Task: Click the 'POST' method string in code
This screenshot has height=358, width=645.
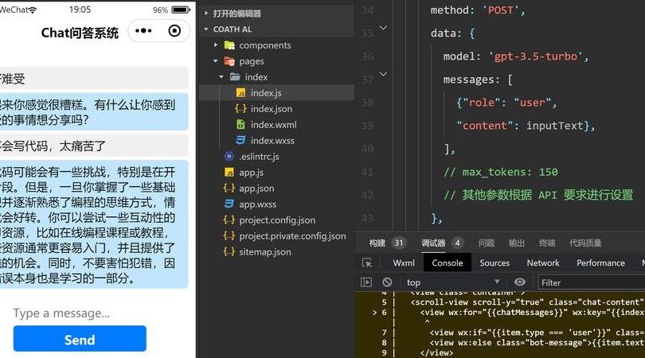Action: tap(501, 10)
